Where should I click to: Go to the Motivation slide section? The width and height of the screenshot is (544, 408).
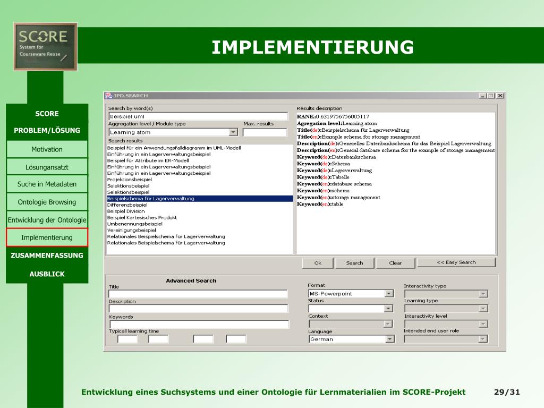[x=47, y=149]
